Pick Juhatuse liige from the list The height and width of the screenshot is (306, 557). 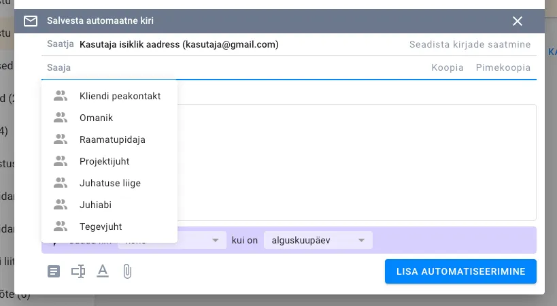(110, 183)
